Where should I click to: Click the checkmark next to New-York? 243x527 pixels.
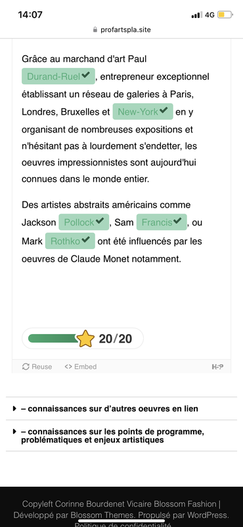[x=164, y=111]
